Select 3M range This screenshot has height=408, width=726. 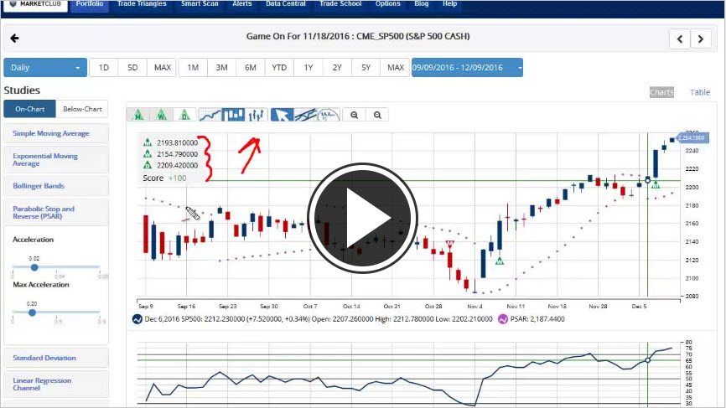222,68
